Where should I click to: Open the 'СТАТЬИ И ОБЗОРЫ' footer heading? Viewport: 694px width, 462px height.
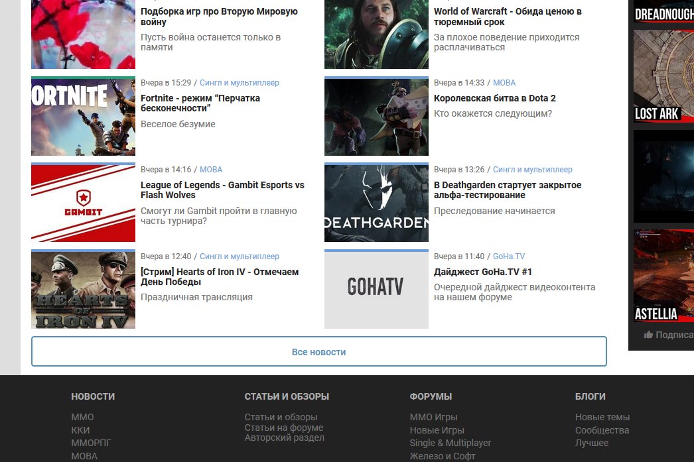pos(287,396)
